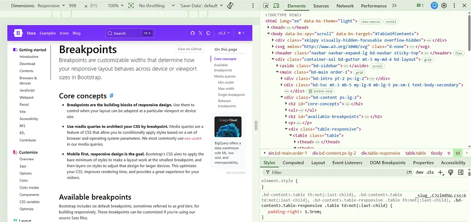Open the Computed styles tab
The image size is (471, 222).
tap(293, 162)
